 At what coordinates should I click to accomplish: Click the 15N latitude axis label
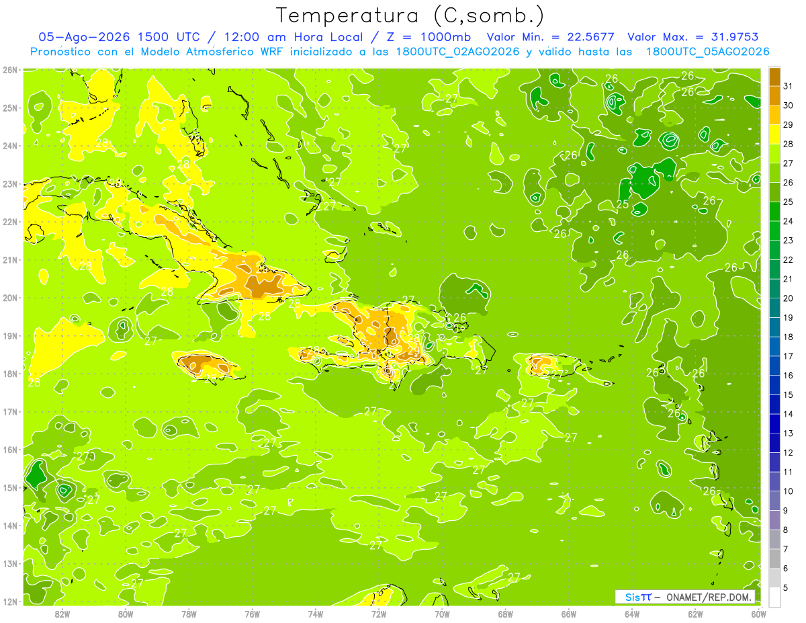click(10, 487)
